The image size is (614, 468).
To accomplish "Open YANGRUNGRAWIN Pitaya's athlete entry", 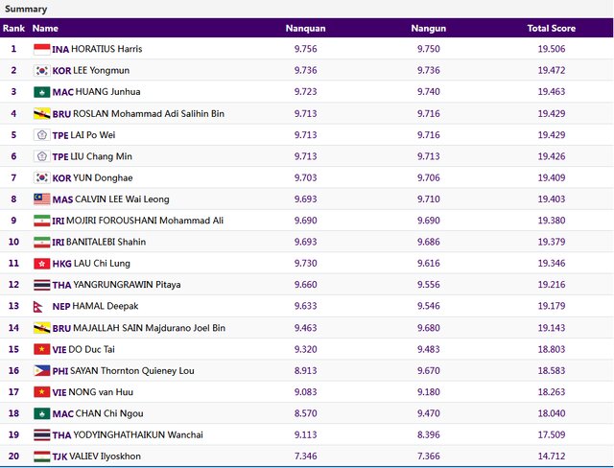I will click(127, 285).
